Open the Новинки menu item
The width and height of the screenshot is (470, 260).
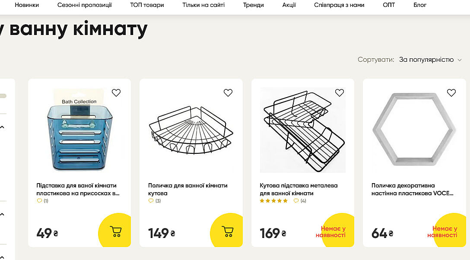(x=27, y=5)
